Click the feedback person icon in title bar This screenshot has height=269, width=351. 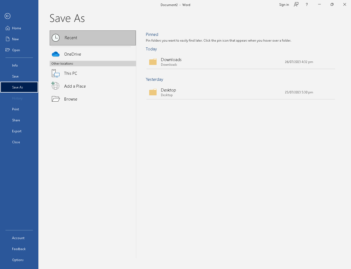pyautogui.click(x=296, y=4)
